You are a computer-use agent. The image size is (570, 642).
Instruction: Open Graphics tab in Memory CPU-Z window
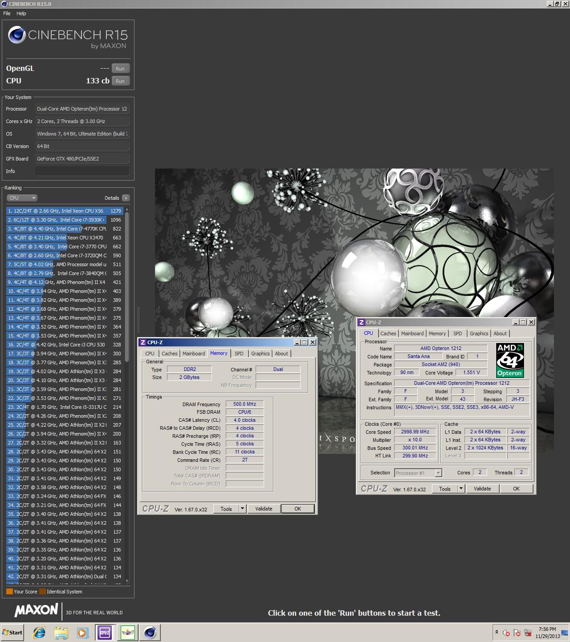coord(261,354)
